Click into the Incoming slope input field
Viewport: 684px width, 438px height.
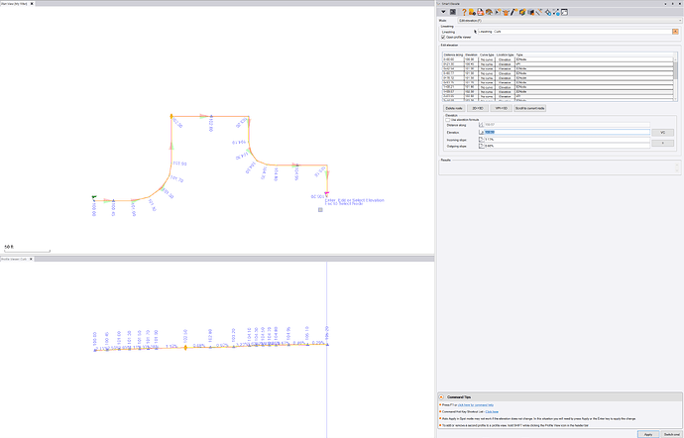click(567, 140)
